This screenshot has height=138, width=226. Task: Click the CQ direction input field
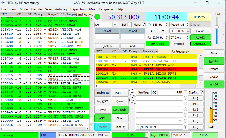coord(166,92)
